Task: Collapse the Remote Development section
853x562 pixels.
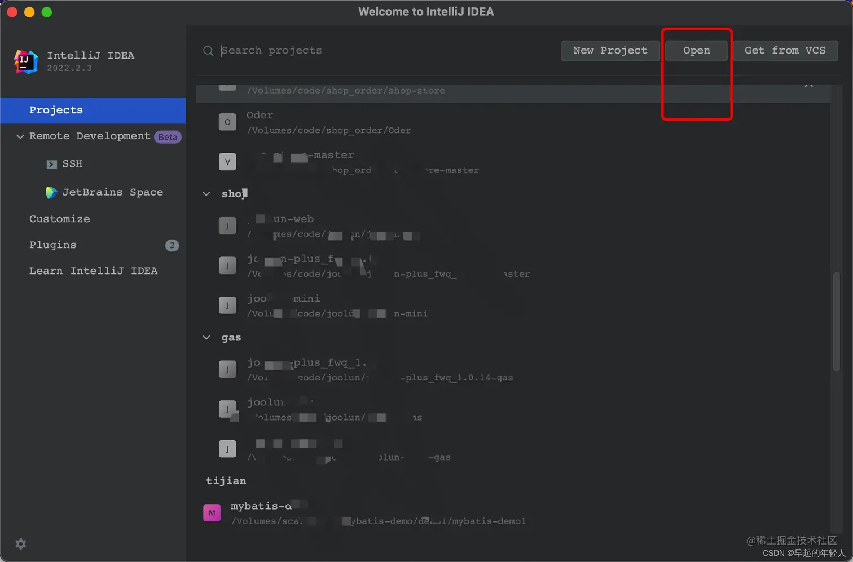Action: (20, 136)
